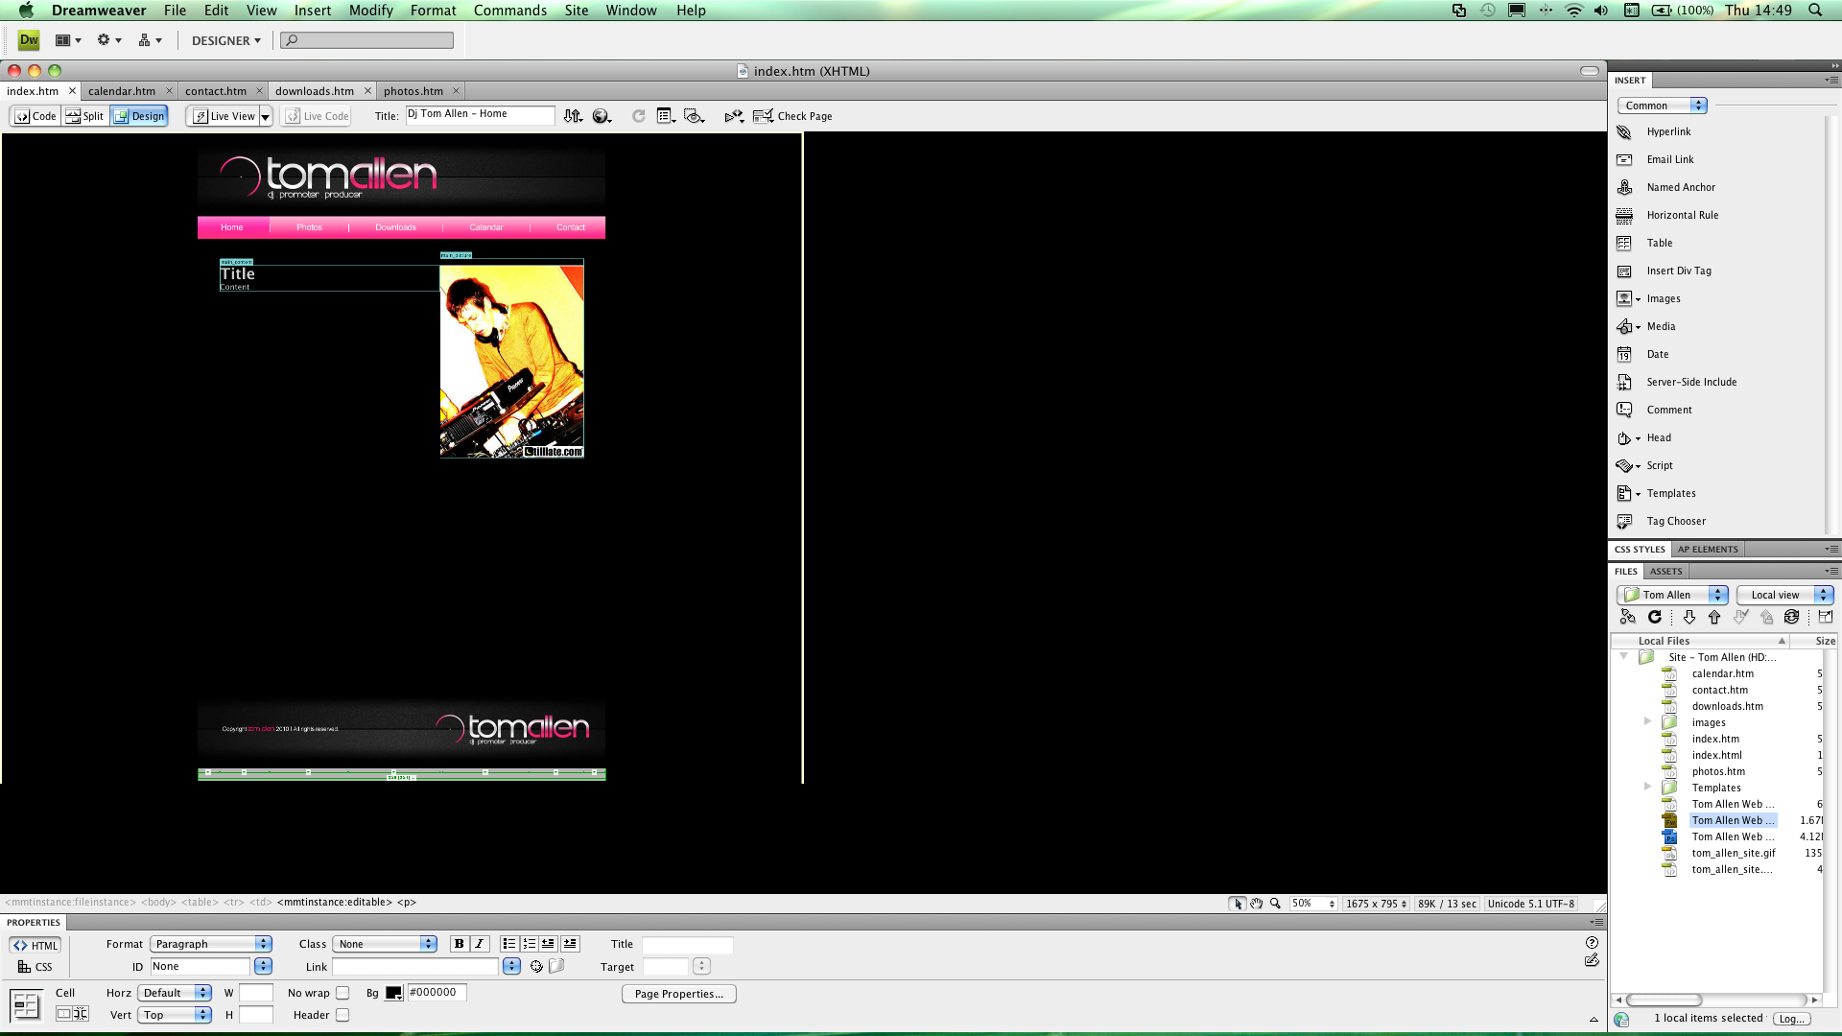Switch to the downloads.htm tab
The image size is (1842, 1036).
[314, 91]
